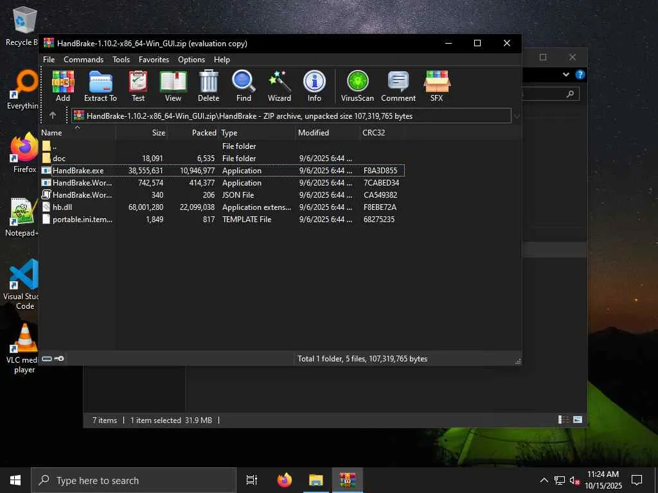Open Task View on taskbar
658x493 pixels.
click(252, 480)
